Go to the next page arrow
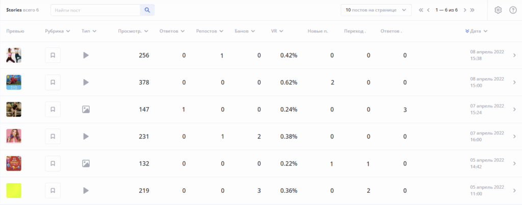The width and height of the screenshot is (522, 205). click(x=465, y=10)
